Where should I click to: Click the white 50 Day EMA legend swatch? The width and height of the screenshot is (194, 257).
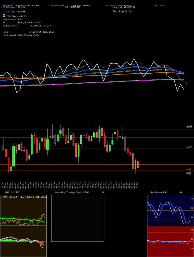pos(4,11)
